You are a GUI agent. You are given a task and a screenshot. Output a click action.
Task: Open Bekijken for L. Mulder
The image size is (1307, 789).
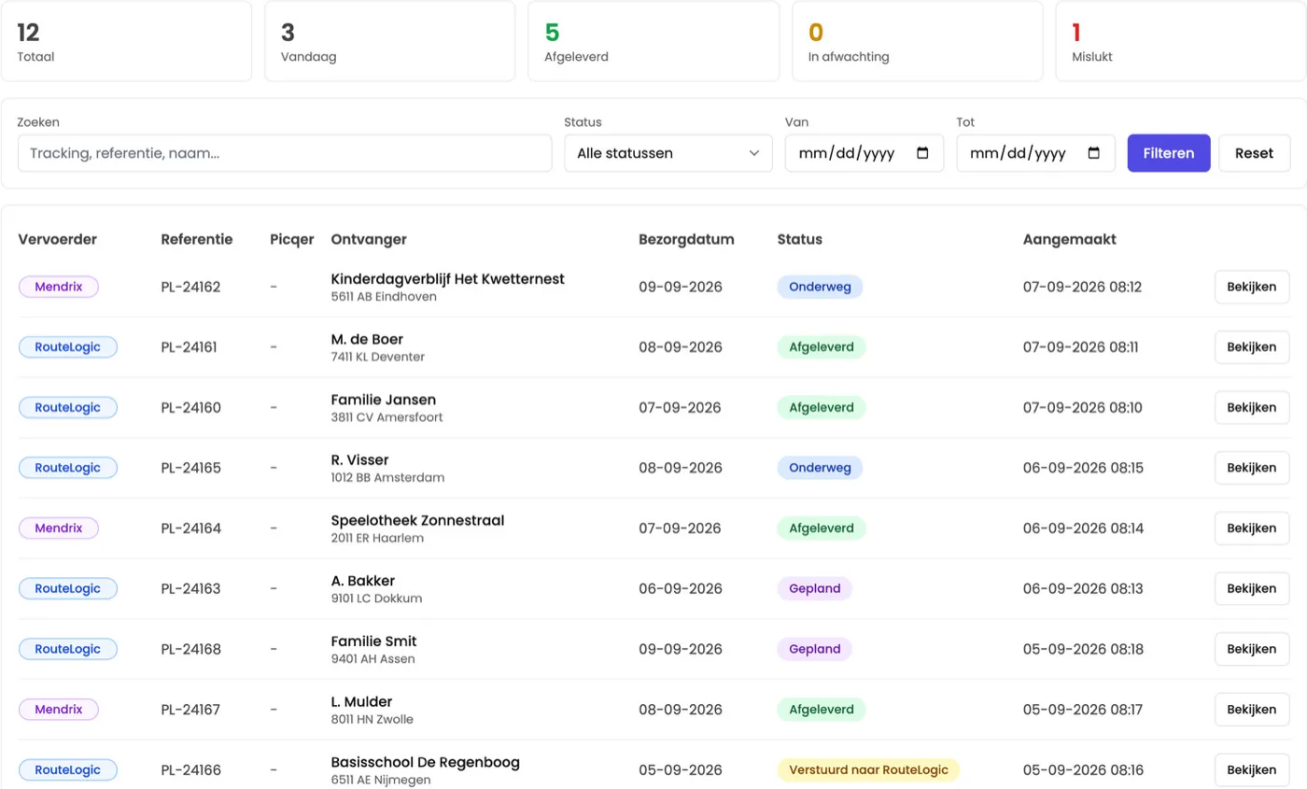1252,710
